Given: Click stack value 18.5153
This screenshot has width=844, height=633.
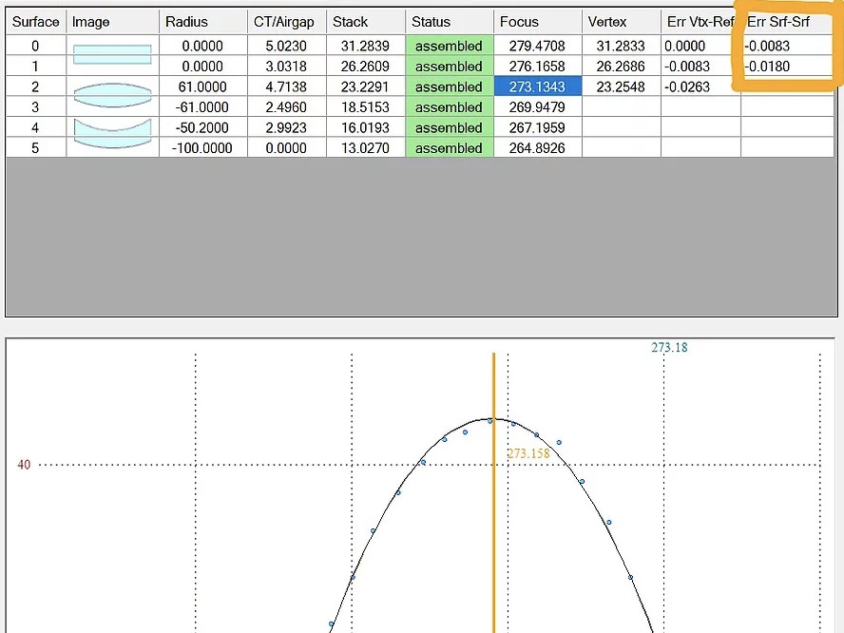Looking at the screenshot, I should [366, 107].
